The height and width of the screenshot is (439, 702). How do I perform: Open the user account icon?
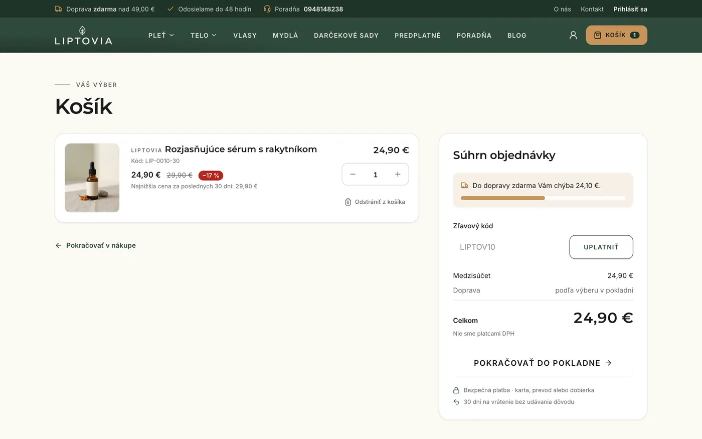573,35
